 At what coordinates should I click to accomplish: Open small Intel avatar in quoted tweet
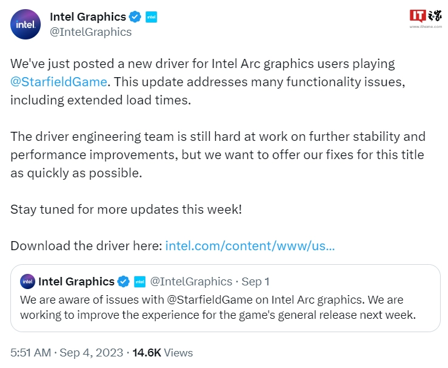pos(27,282)
